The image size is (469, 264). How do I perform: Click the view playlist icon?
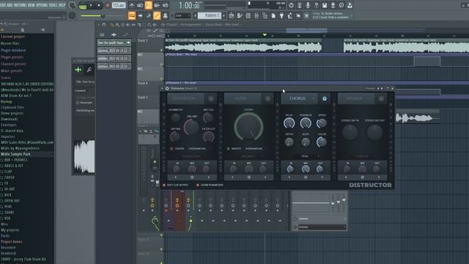pyautogui.click(x=232, y=15)
